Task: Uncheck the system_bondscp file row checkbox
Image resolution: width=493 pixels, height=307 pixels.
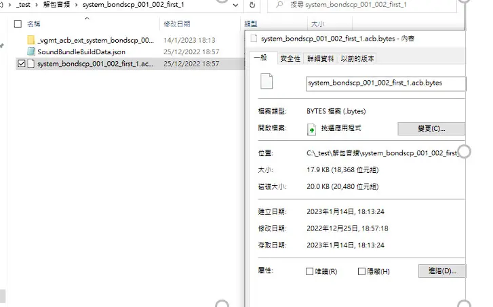Action: (x=22, y=64)
